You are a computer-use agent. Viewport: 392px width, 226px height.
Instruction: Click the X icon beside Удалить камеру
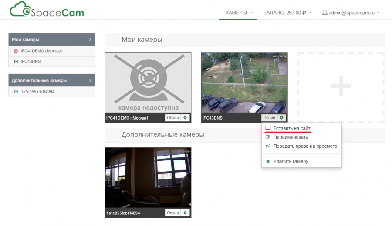(x=268, y=161)
